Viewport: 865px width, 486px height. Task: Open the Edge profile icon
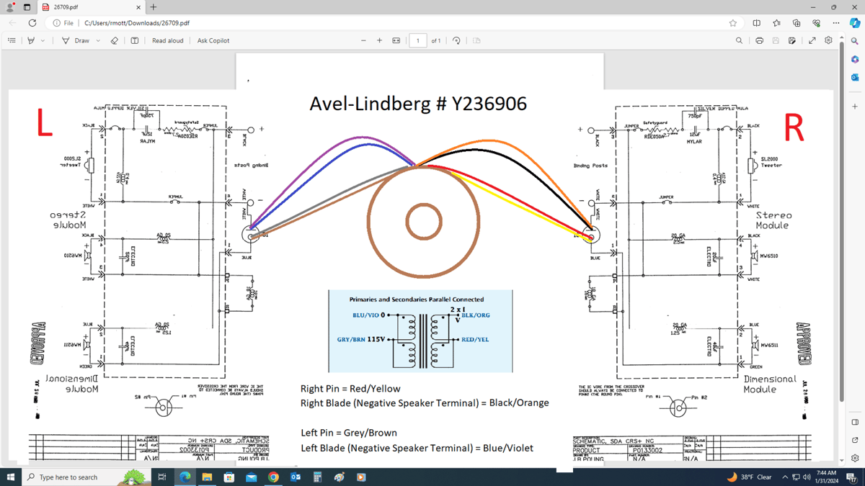pos(10,7)
